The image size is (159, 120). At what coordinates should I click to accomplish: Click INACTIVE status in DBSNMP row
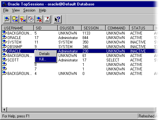138,47
